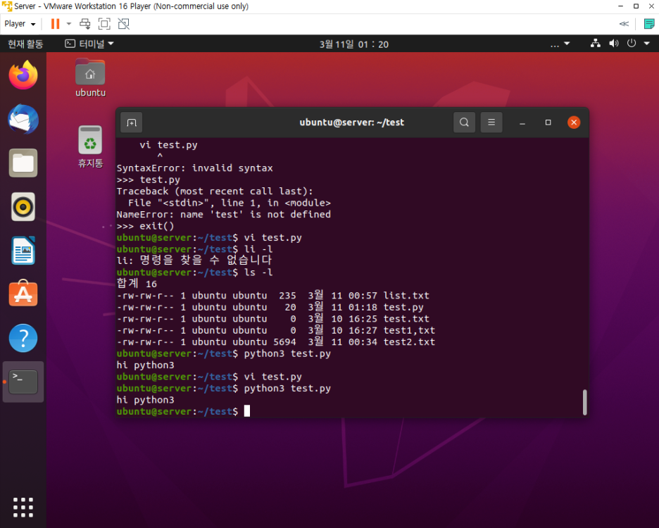Toggle VMware Unity mode icon
Viewport: 659px width, 528px height.
click(x=124, y=24)
